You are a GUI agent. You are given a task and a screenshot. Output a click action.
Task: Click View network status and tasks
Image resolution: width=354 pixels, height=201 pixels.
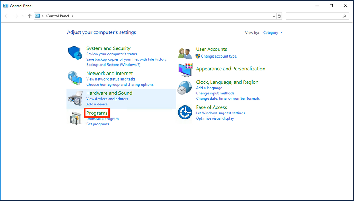tap(111, 79)
